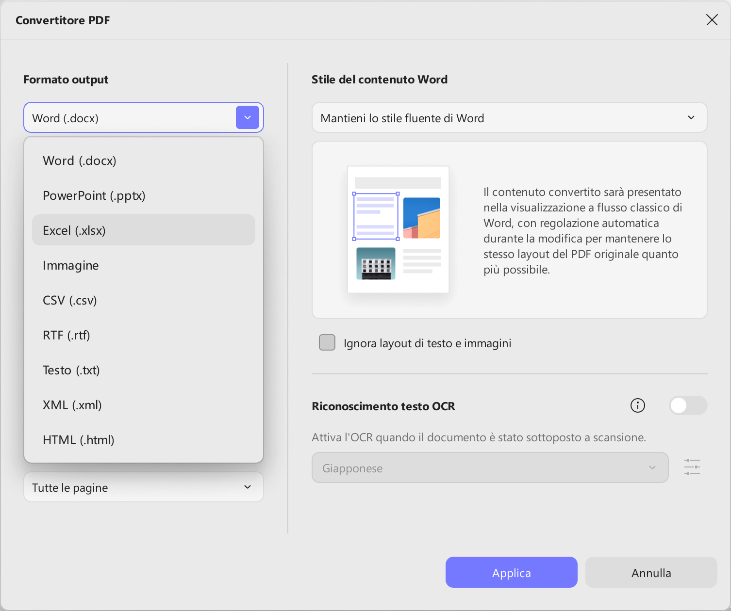
Task: Open the Word content style dropdown
Action: pyautogui.click(x=509, y=118)
